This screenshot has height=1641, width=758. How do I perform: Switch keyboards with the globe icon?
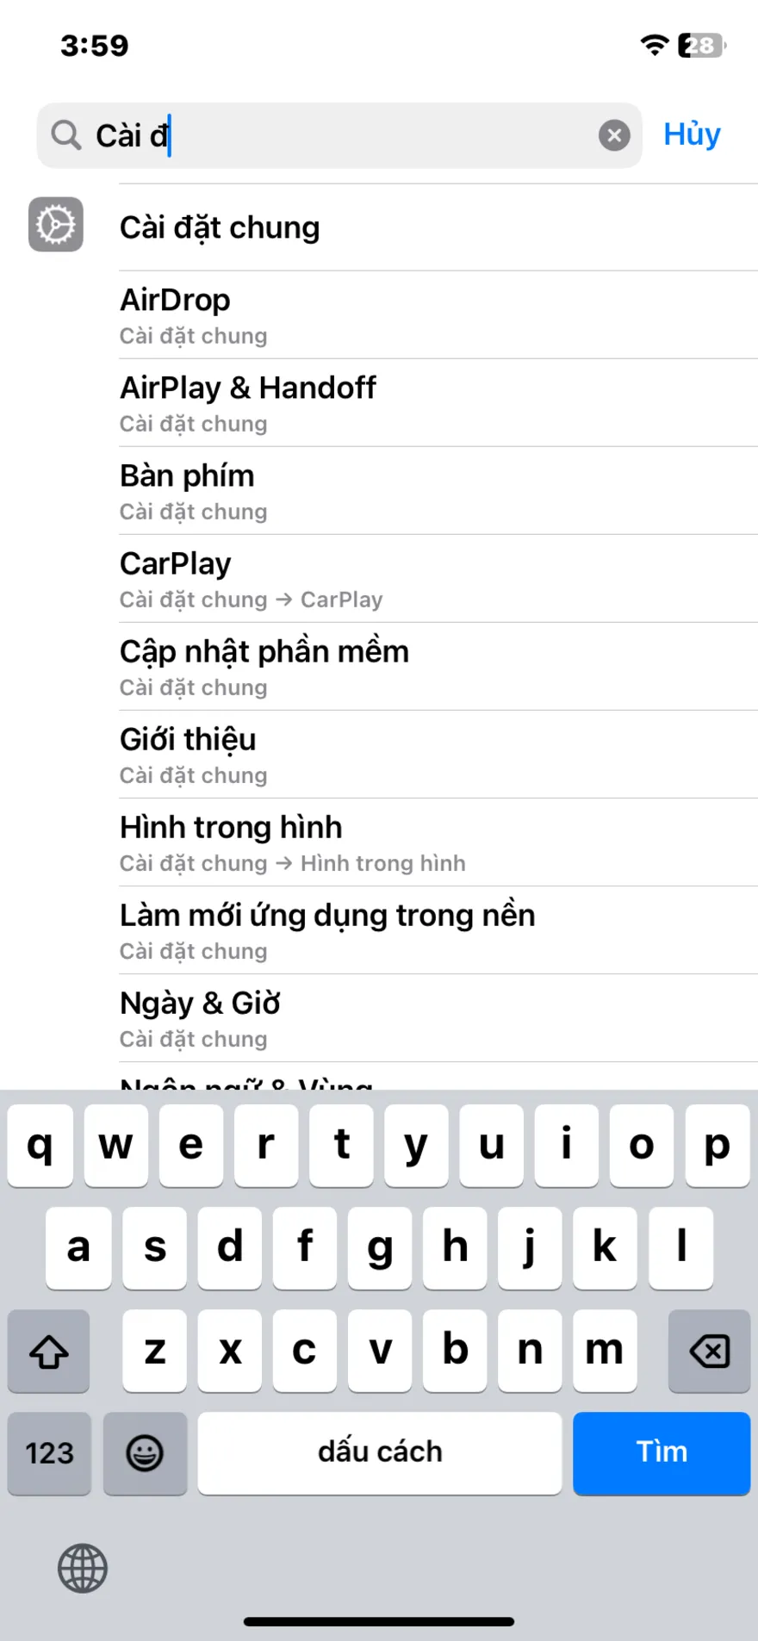pos(82,1569)
